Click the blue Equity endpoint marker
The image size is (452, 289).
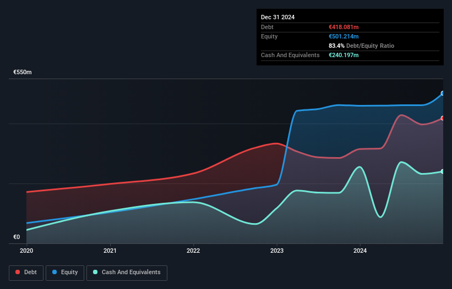click(x=443, y=93)
